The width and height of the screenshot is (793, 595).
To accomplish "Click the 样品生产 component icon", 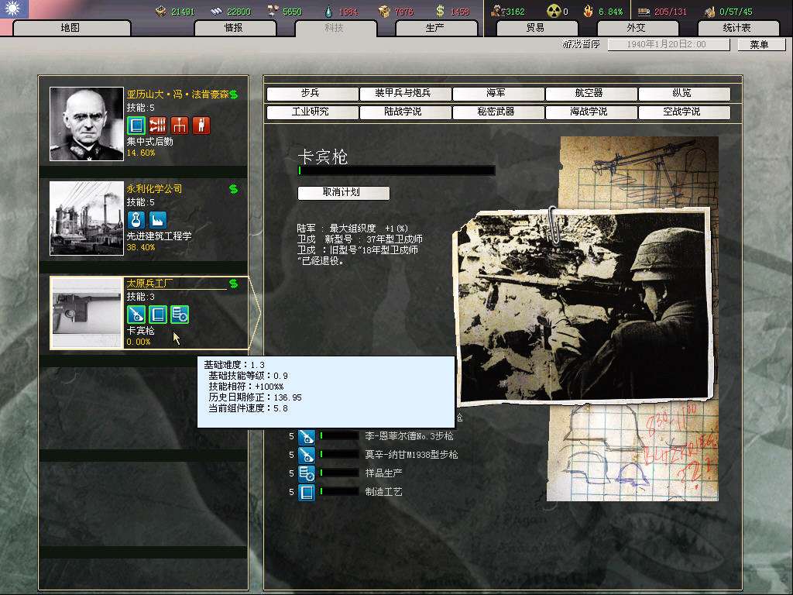I will pyautogui.click(x=307, y=473).
